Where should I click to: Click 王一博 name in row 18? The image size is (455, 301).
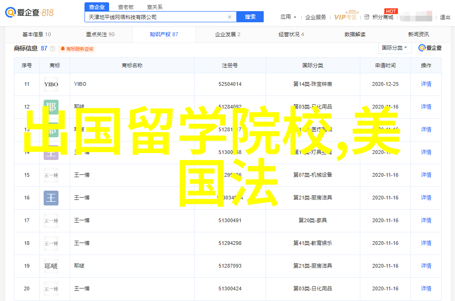[x=82, y=243]
